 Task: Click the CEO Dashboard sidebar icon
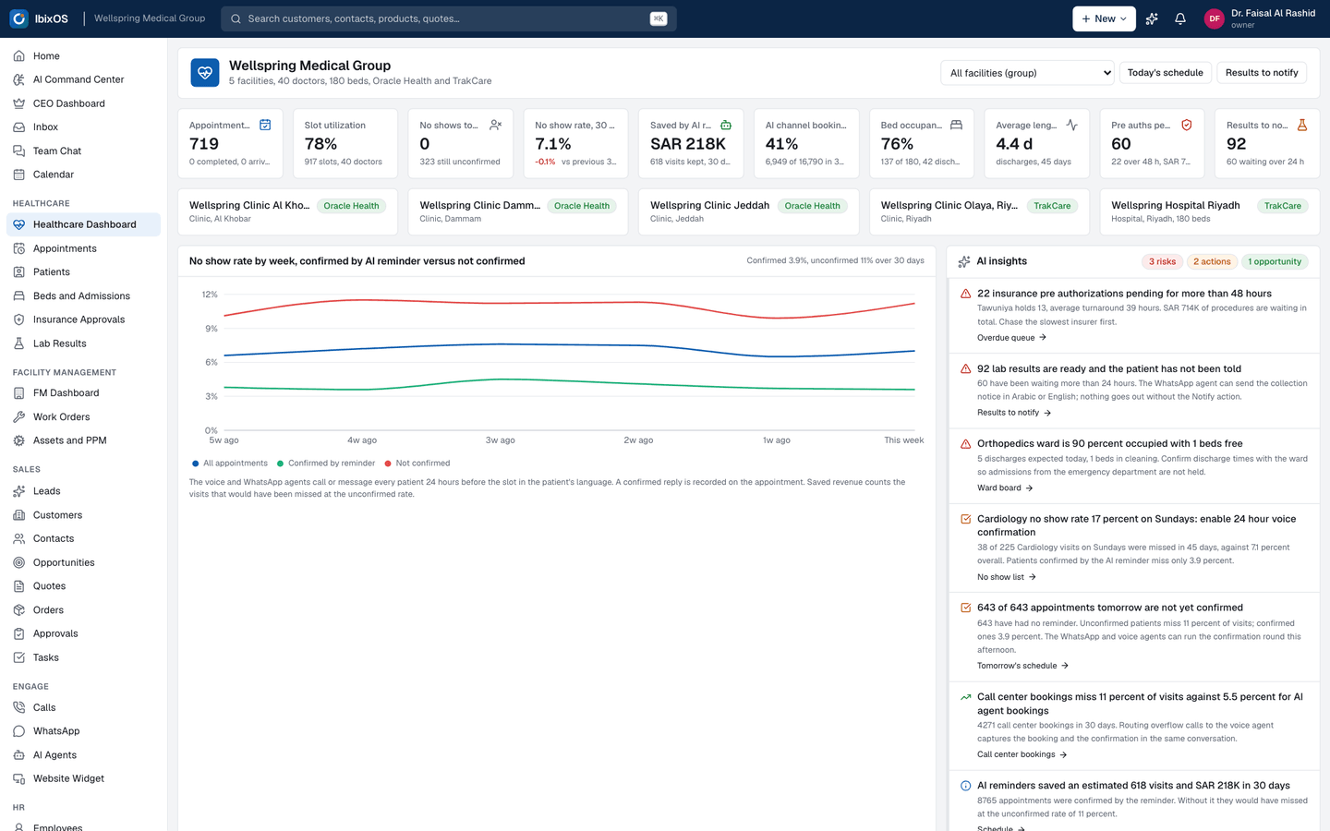(x=18, y=103)
